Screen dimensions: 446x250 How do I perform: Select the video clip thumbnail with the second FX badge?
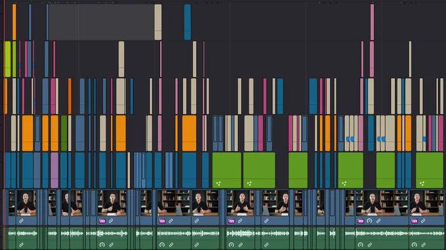[174, 207]
